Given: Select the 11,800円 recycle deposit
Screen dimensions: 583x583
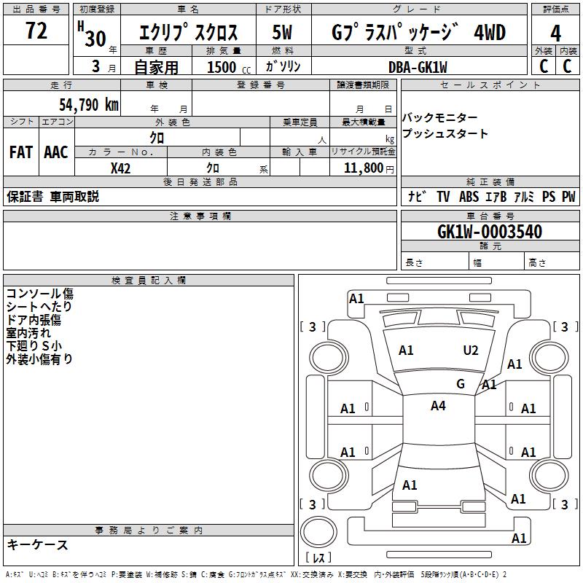Looking at the screenshot, I should pyautogui.click(x=369, y=168).
